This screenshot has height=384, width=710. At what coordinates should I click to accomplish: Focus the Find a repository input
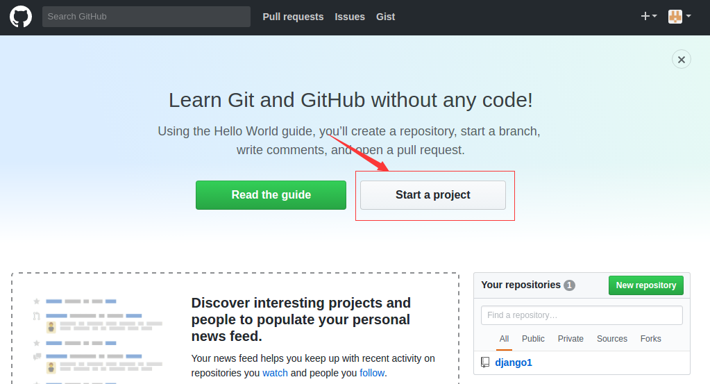point(582,315)
